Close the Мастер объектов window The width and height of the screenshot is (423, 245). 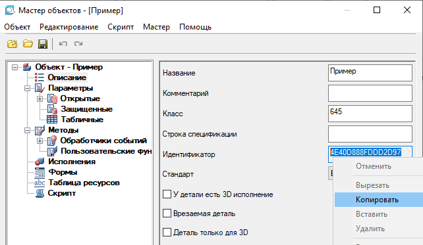tap(407, 11)
